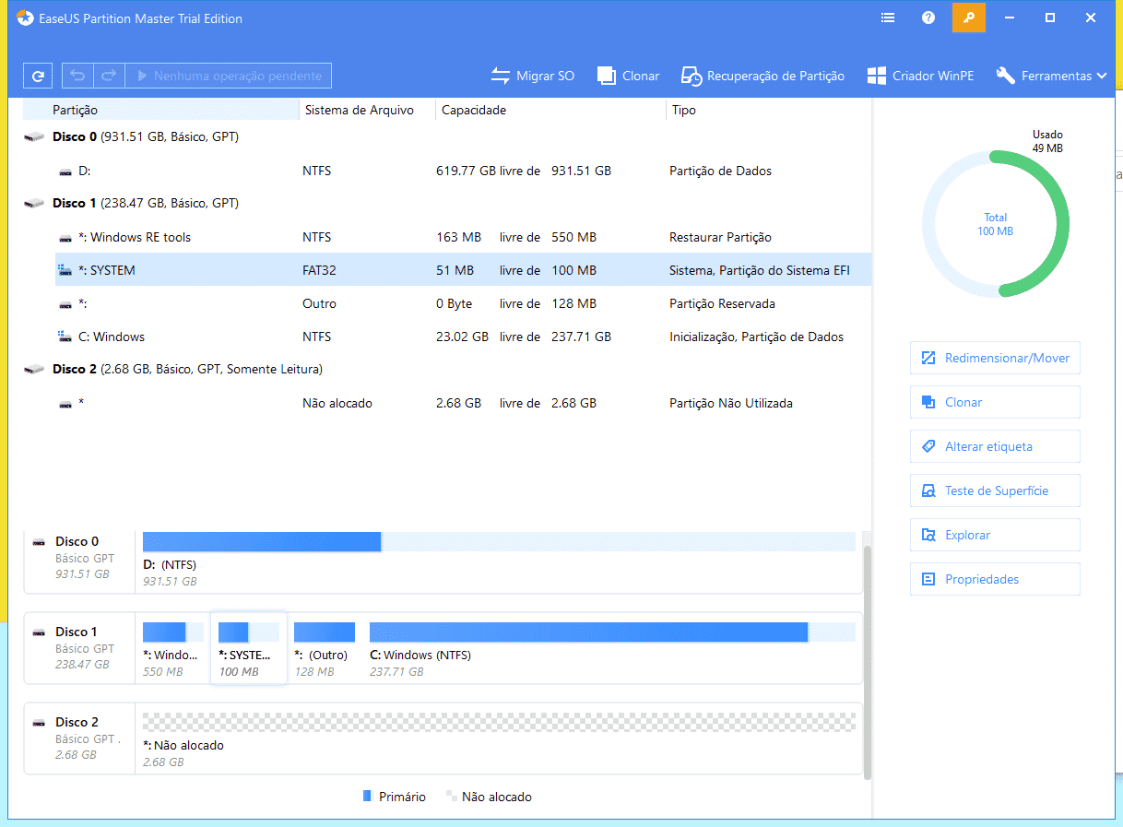
Task: Click the Alterar etiqueta option
Action: point(995,446)
